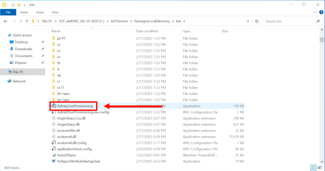Click the Up one level arrow

tap(27, 21)
